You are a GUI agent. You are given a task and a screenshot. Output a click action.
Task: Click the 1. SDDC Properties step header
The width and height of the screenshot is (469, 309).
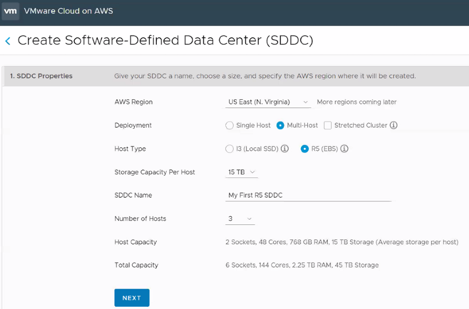tap(42, 76)
